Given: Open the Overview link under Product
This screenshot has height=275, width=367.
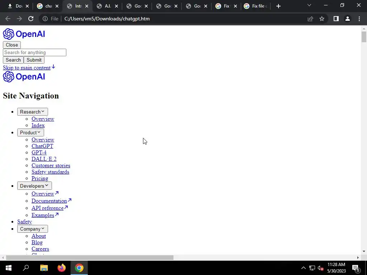Looking at the screenshot, I should coord(43,140).
